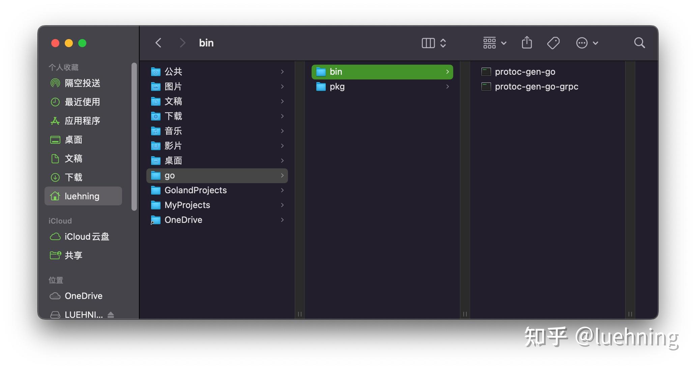Select luehning home folder in sidebar
This screenshot has width=696, height=369.
[83, 196]
